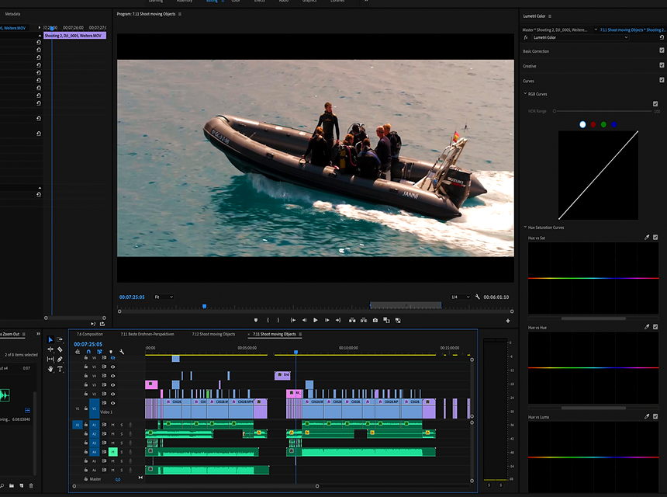The image size is (667, 497).
Task: Mark Out point in Program Monitor
Action: 278,320
